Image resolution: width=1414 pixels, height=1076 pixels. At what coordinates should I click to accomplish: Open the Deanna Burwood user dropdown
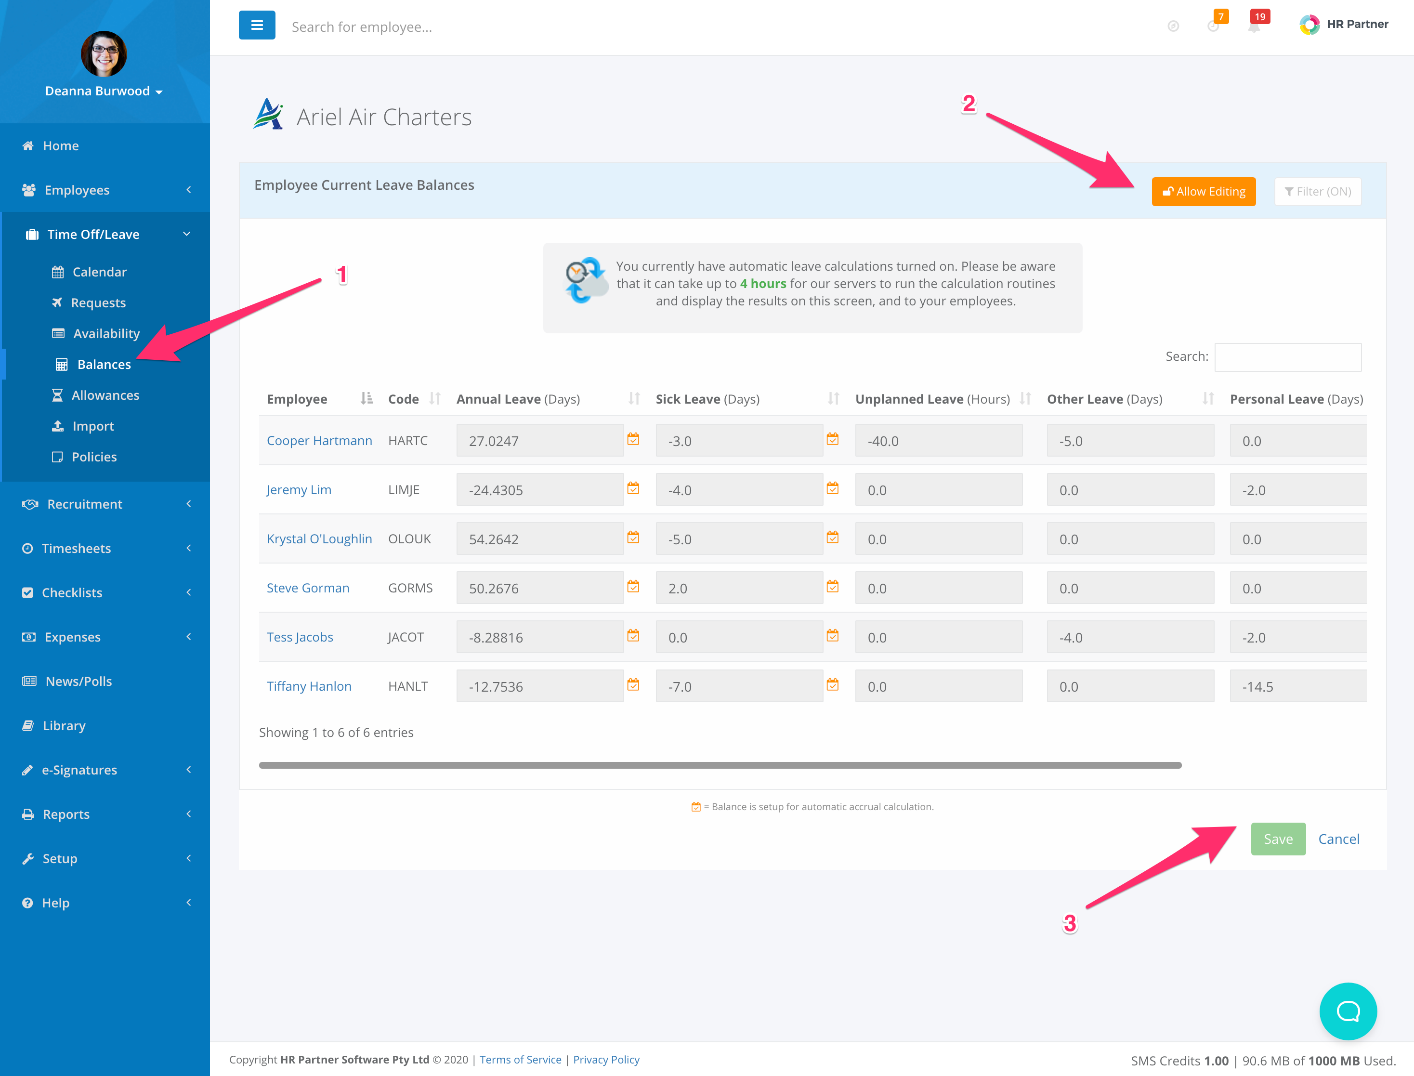click(x=104, y=91)
